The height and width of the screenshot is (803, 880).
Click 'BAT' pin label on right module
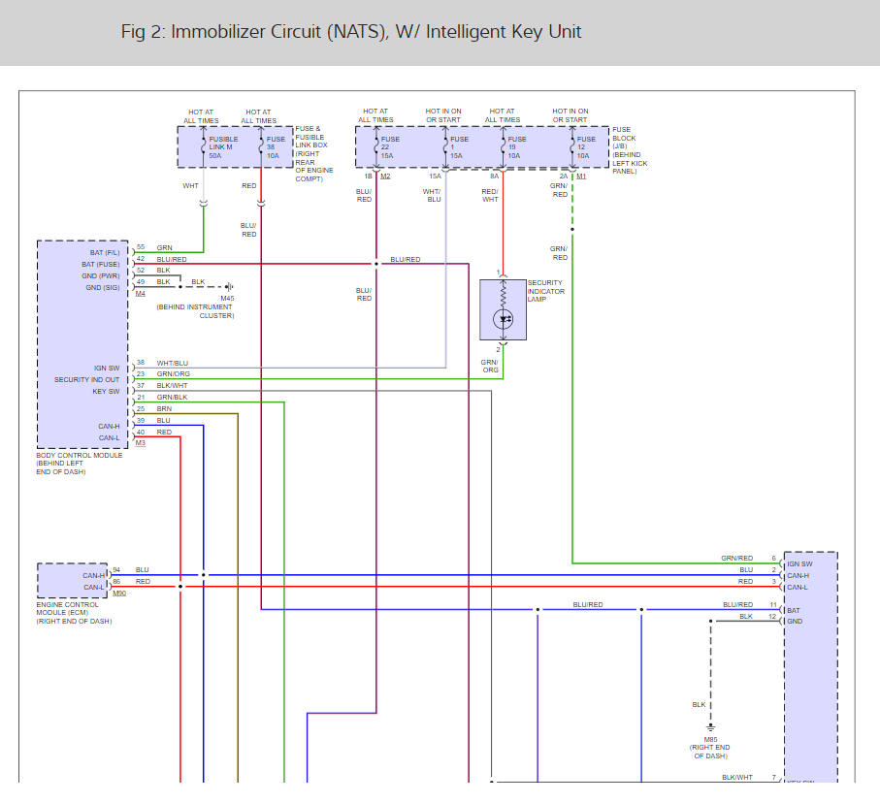tap(793, 611)
